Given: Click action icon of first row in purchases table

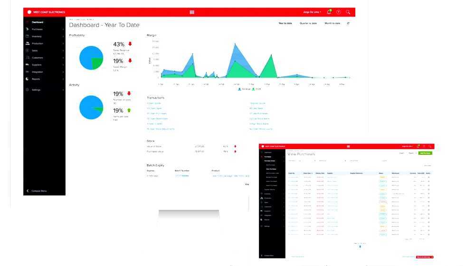Looking at the screenshot, I should [x=428, y=177].
